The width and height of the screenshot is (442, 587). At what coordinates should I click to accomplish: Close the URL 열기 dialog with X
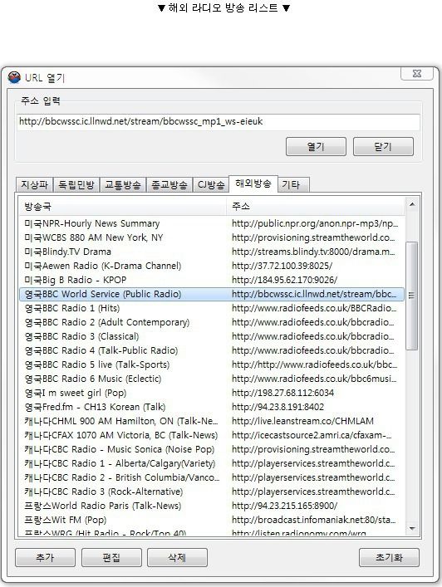[x=417, y=73]
